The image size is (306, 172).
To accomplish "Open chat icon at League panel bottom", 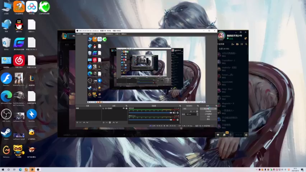I will click(218, 135).
